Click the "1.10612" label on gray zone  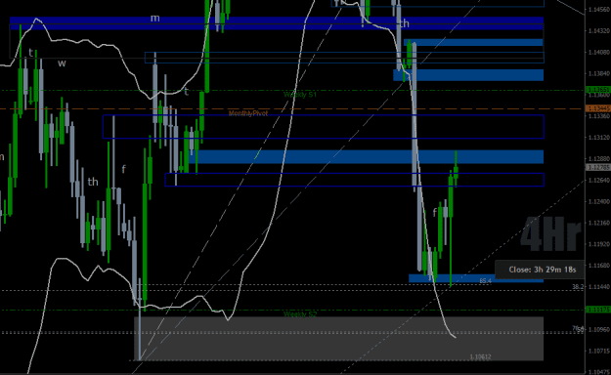click(x=480, y=356)
